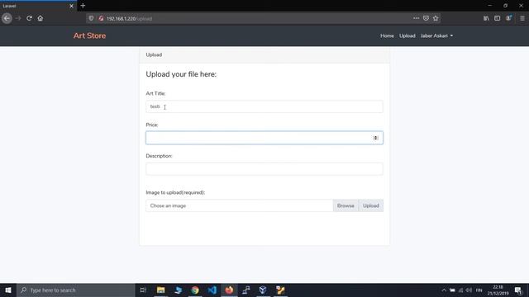Open the Windows Start menu
The width and height of the screenshot is (529, 297).
point(8,290)
